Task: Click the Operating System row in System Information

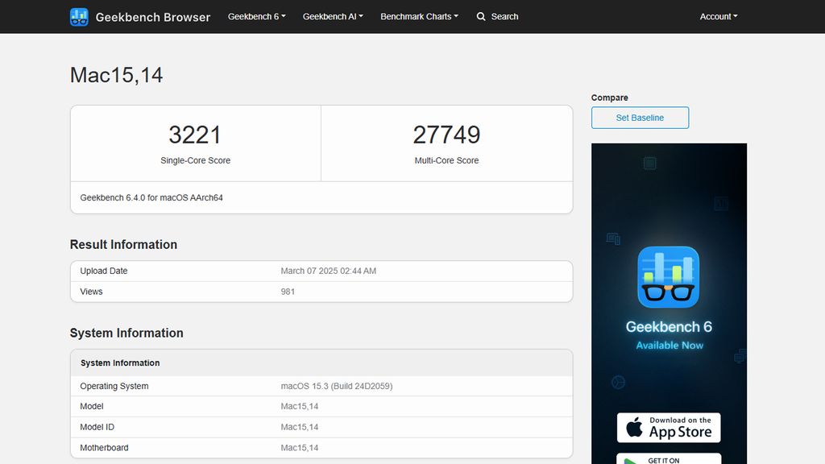Action: 321,386
